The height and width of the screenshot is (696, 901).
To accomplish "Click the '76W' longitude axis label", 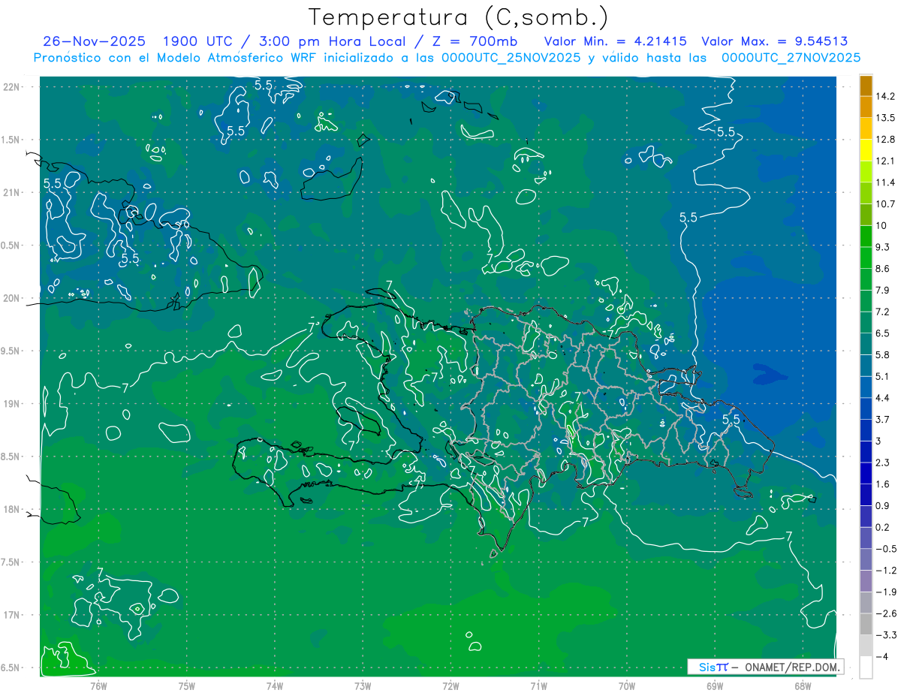I will (x=98, y=686).
